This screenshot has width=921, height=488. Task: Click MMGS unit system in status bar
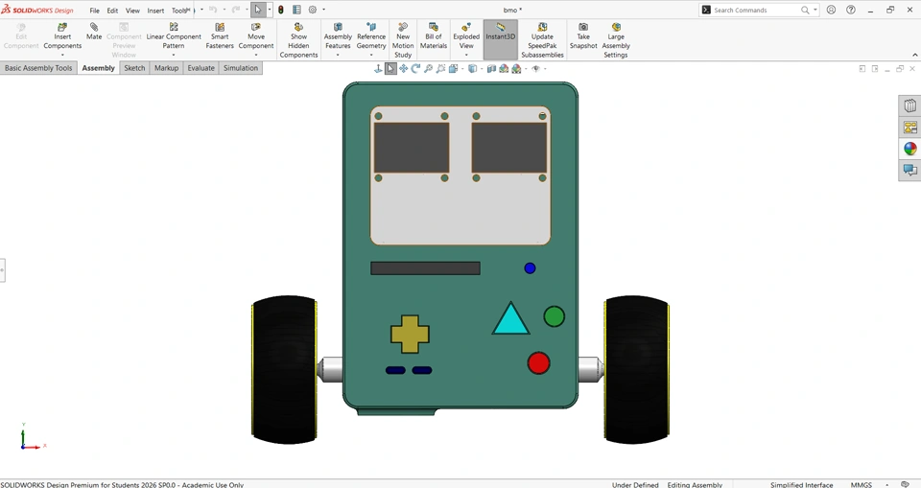862,484
